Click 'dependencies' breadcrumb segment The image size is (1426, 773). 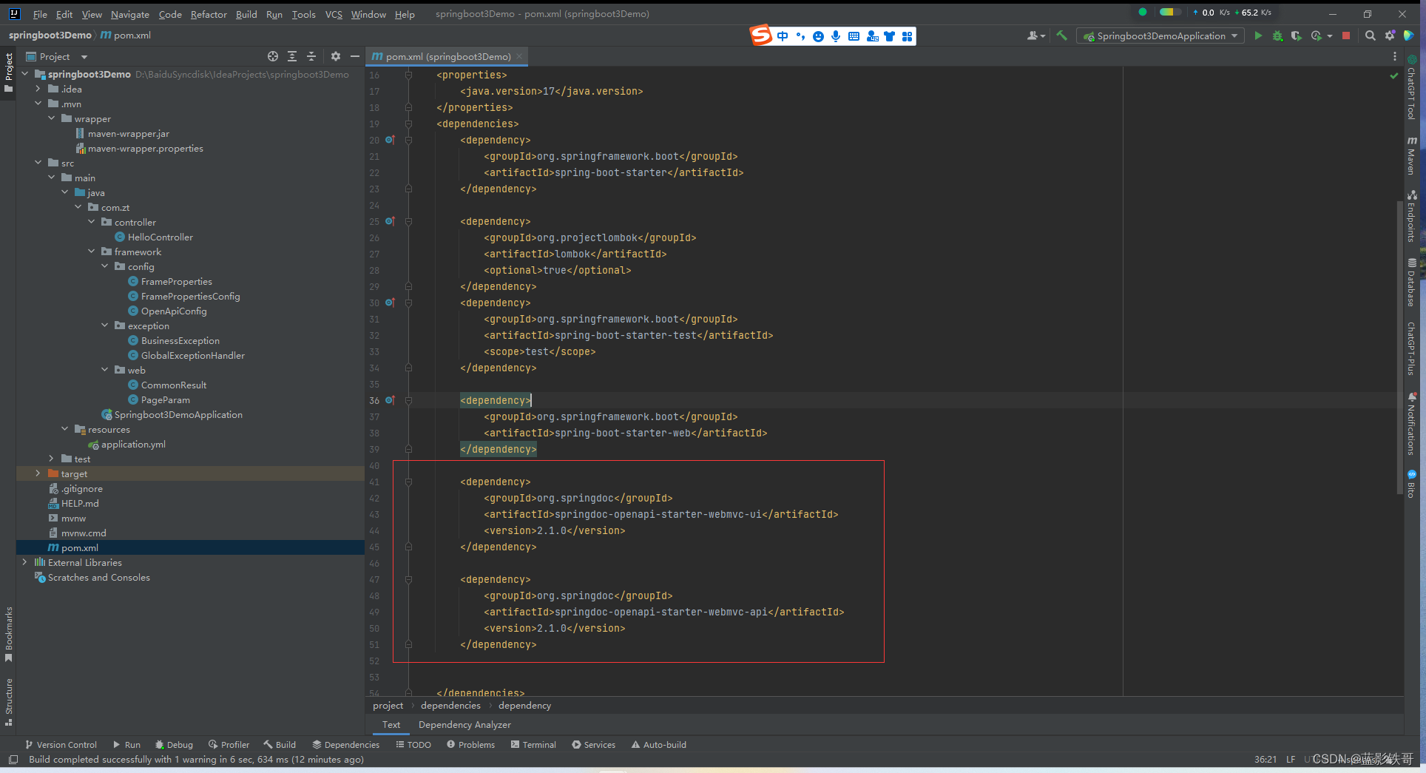450,706
